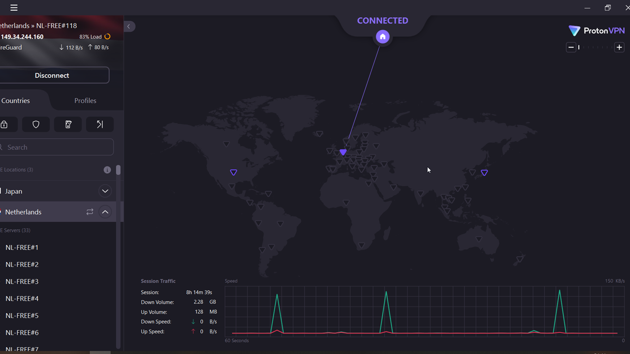This screenshot has width=630, height=354.
Task: Toggle the NetShield shield icon
Action: click(x=36, y=124)
